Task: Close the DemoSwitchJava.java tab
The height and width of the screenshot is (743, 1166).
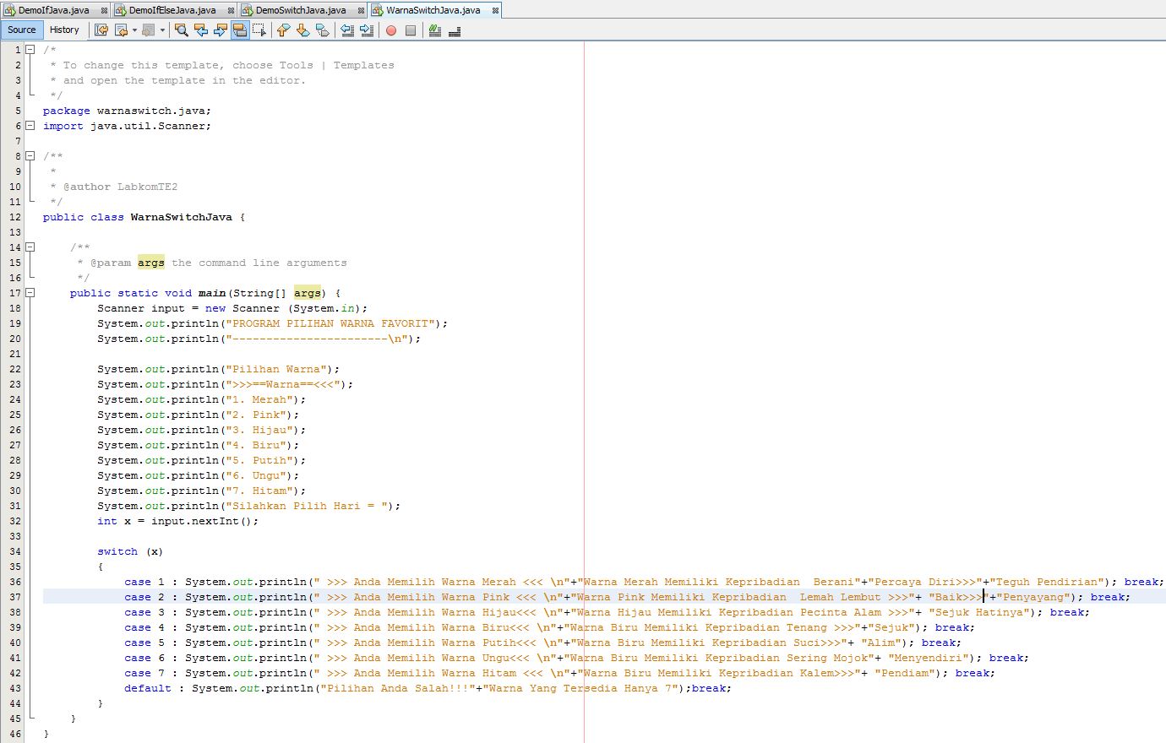Action: [361, 11]
